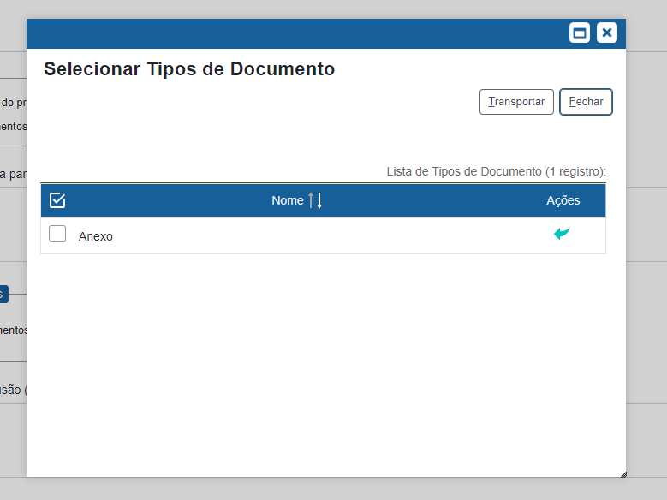Click the Lista de Tipos de Documento caption

pyautogui.click(x=496, y=171)
